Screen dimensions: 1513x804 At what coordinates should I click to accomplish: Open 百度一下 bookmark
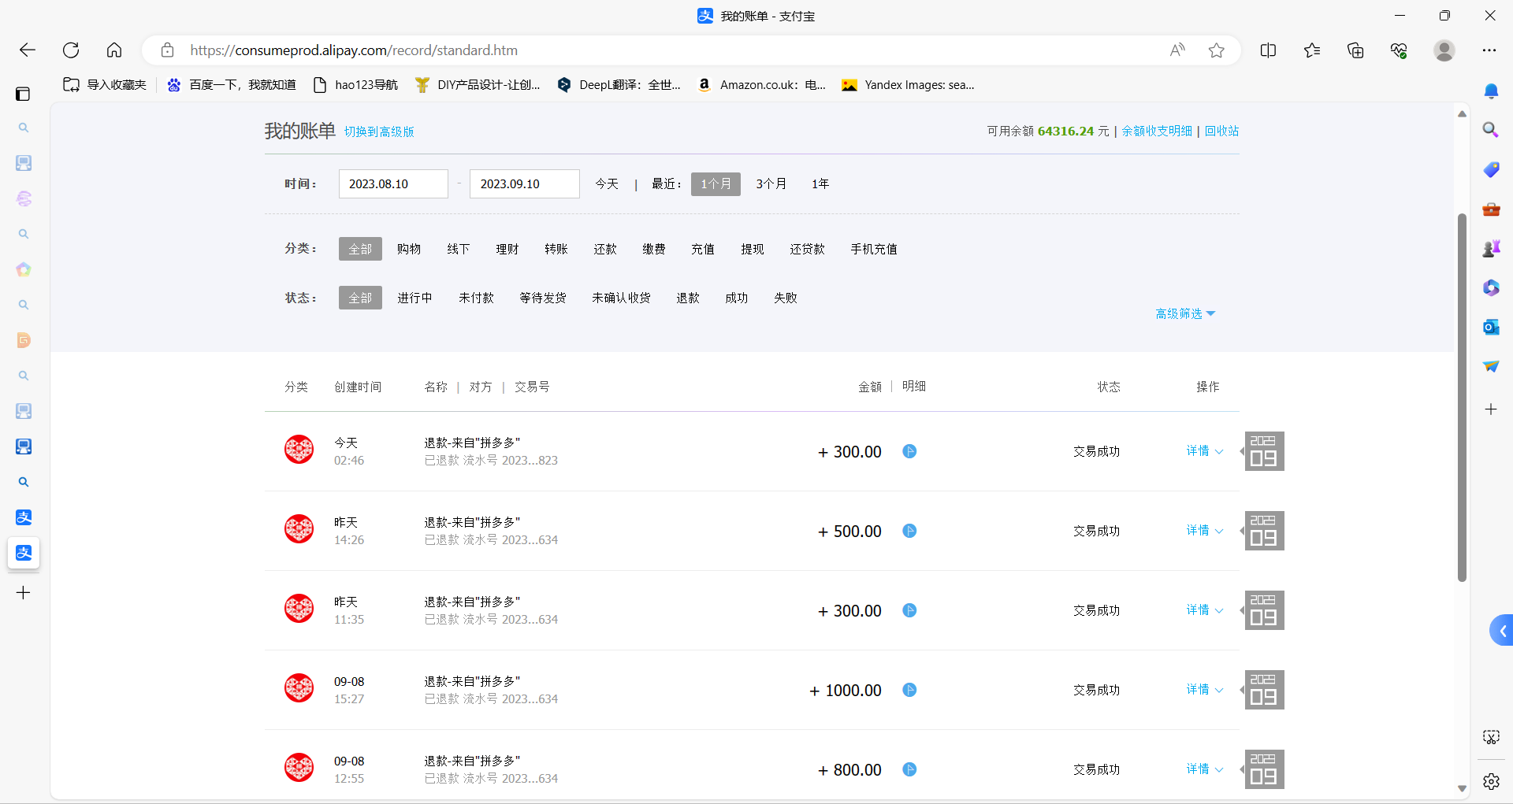click(232, 84)
